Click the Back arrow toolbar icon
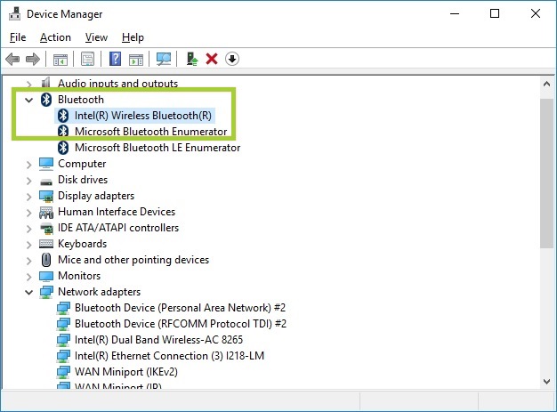This screenshot has width=557, height=412. point(12,59)
